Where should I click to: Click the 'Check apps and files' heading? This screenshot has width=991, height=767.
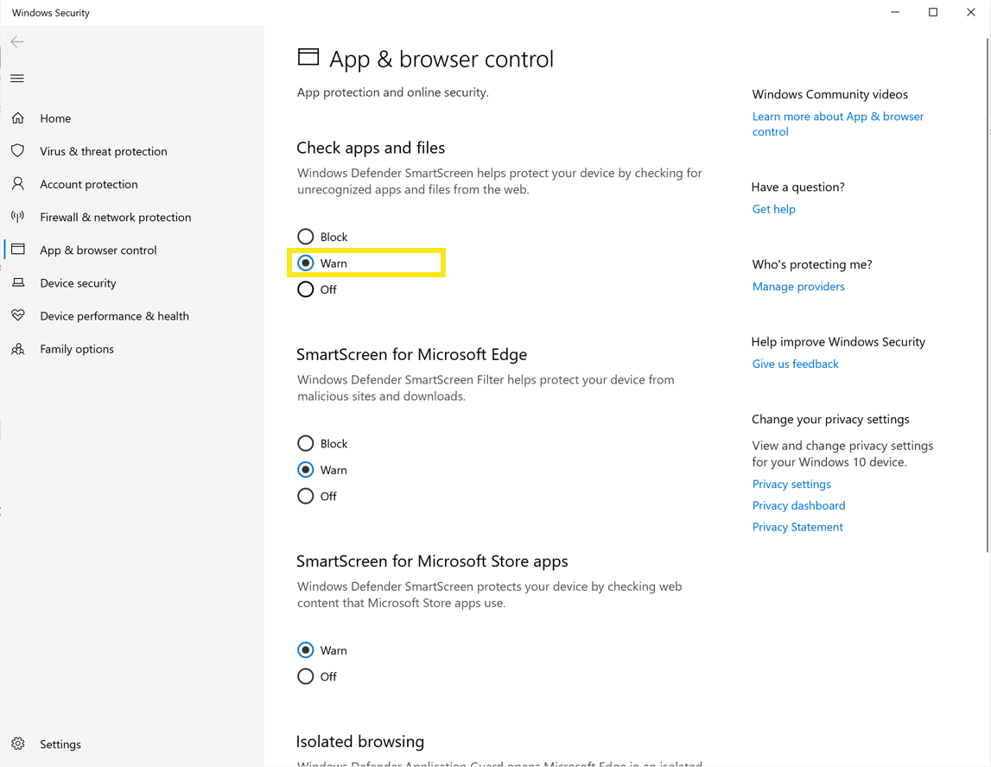(371, 148)
